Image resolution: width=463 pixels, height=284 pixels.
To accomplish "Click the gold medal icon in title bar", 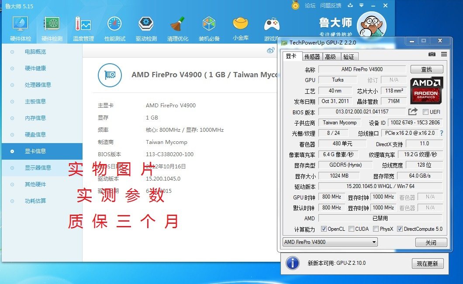I will tap(295, 5).
